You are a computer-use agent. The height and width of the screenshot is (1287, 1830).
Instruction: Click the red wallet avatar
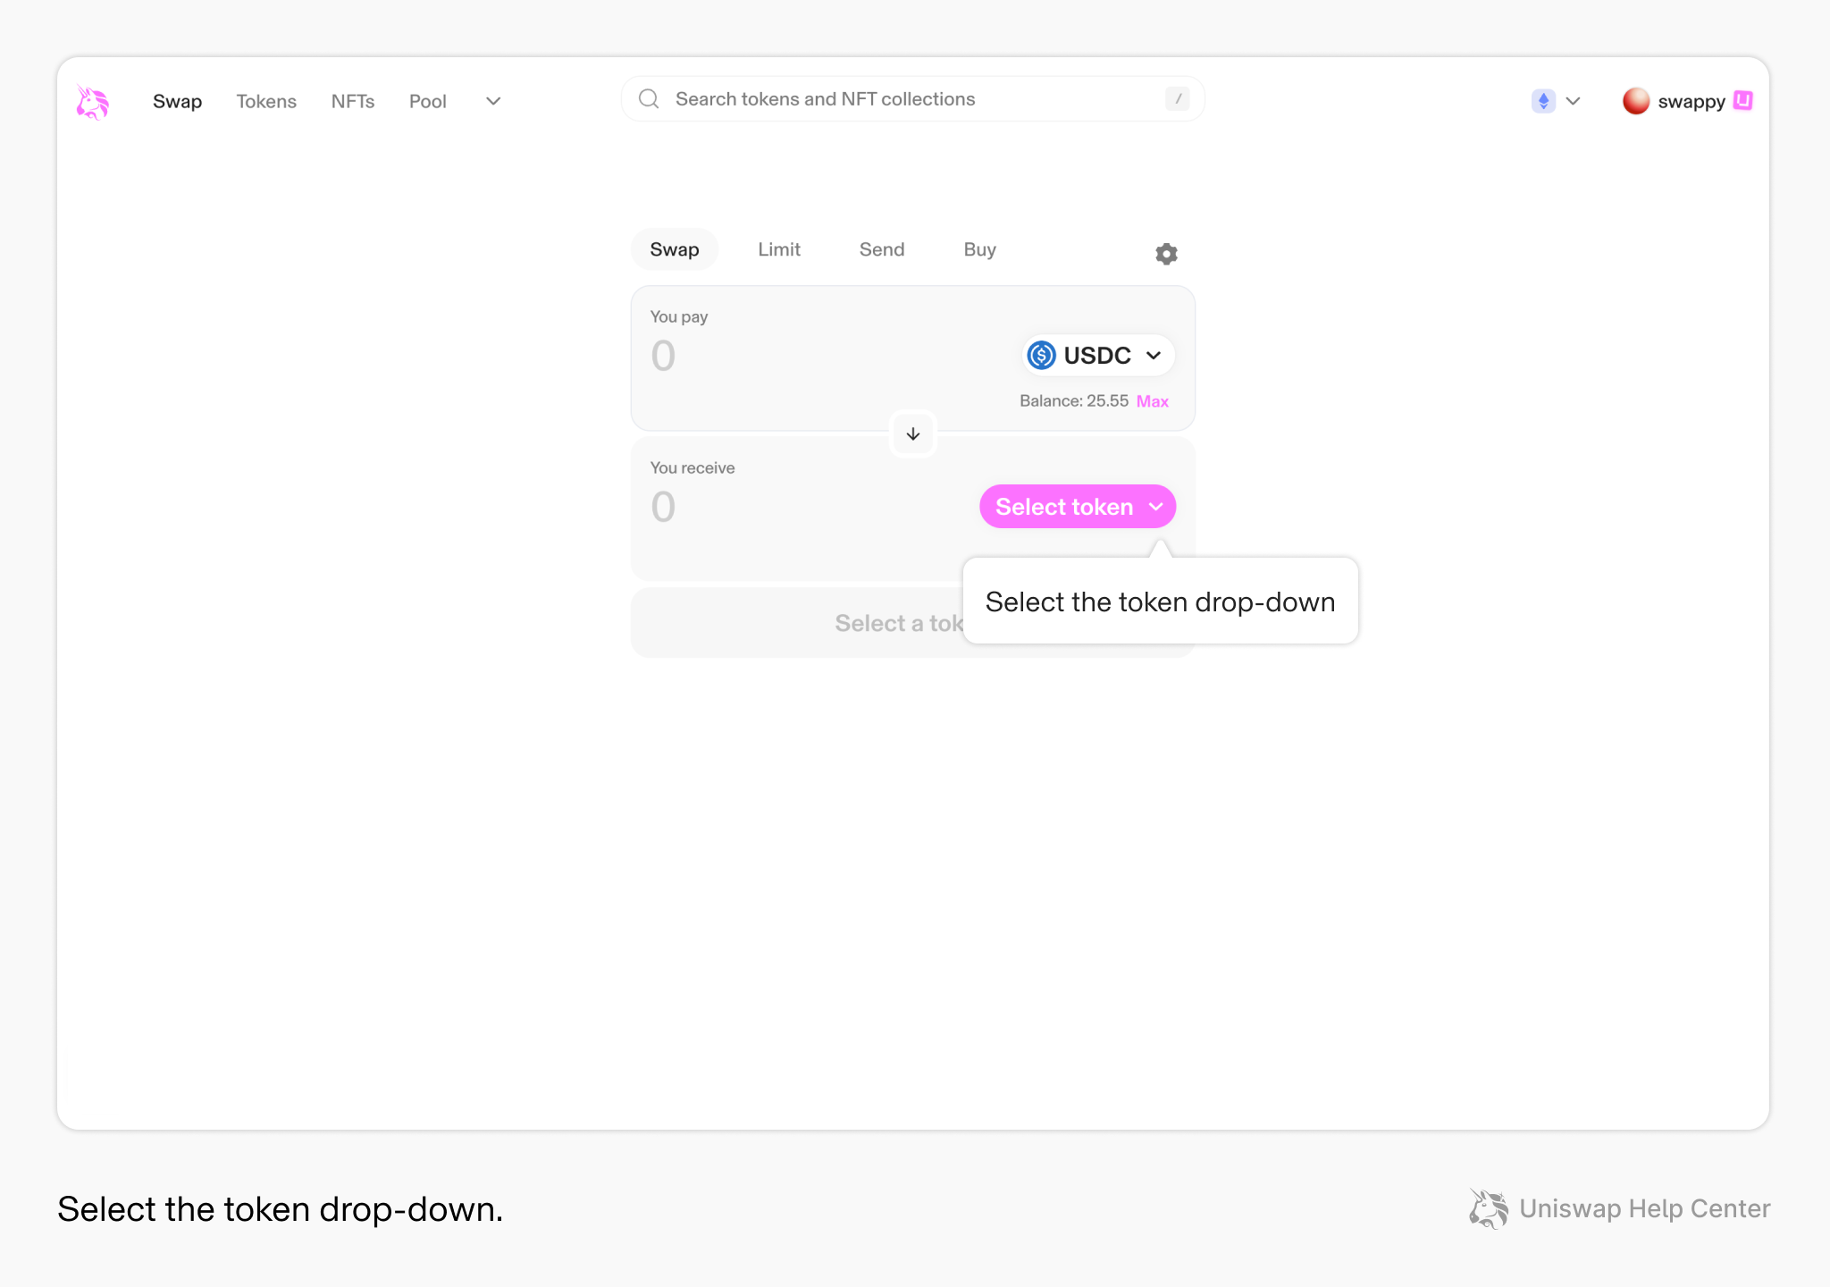1635,101
